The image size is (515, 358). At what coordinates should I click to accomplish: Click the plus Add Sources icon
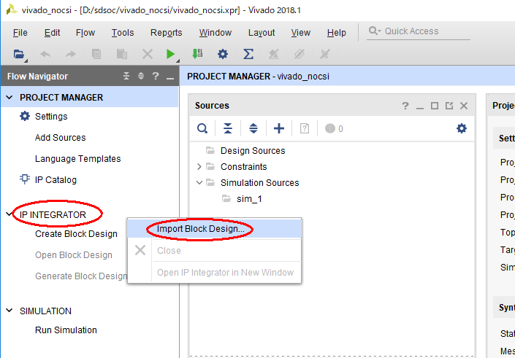(x=279, y=128)
